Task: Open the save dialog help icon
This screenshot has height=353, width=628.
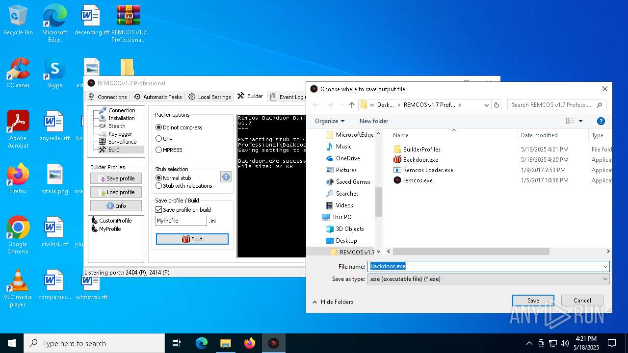Action: (601, 121)
